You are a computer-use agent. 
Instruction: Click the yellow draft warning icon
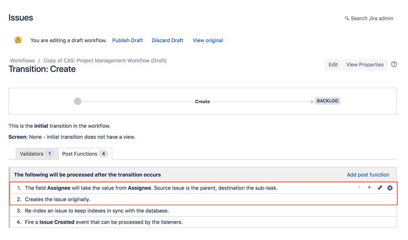tap(18, 40)
